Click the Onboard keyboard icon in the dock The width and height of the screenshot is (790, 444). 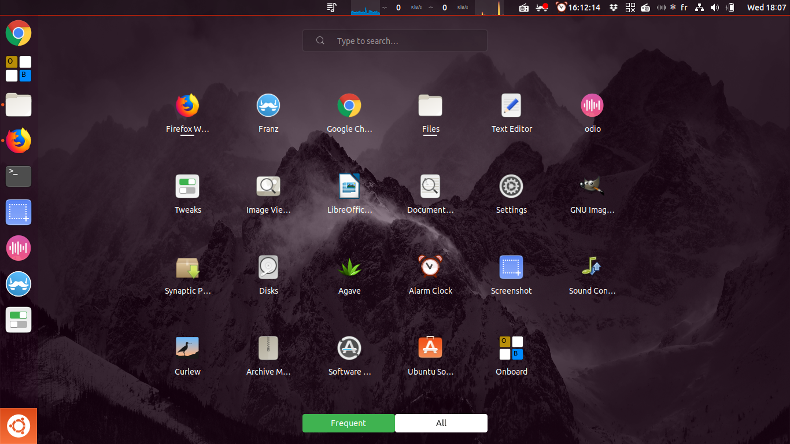19,69
